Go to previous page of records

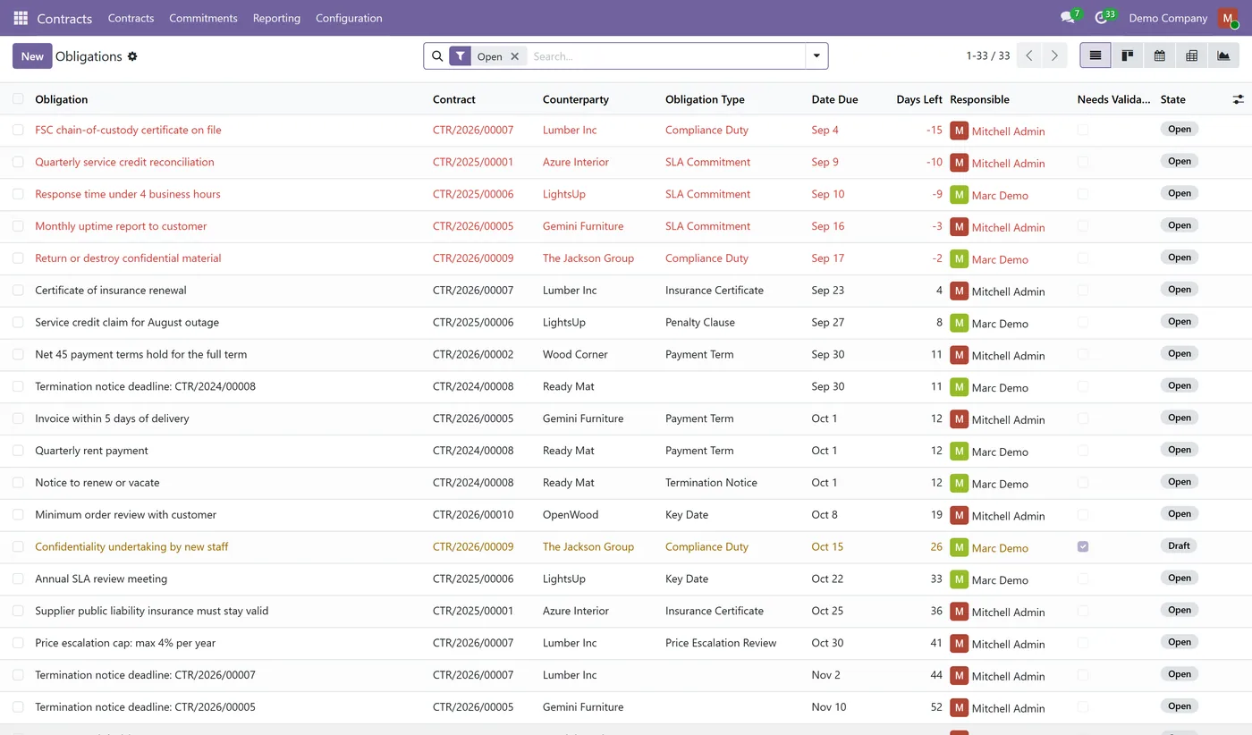(1029, 55)
